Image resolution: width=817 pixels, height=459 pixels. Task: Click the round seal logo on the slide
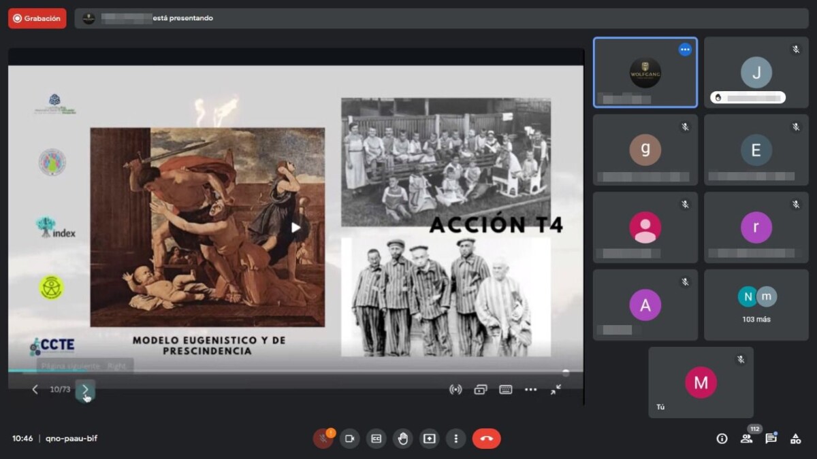pos(52,163)
